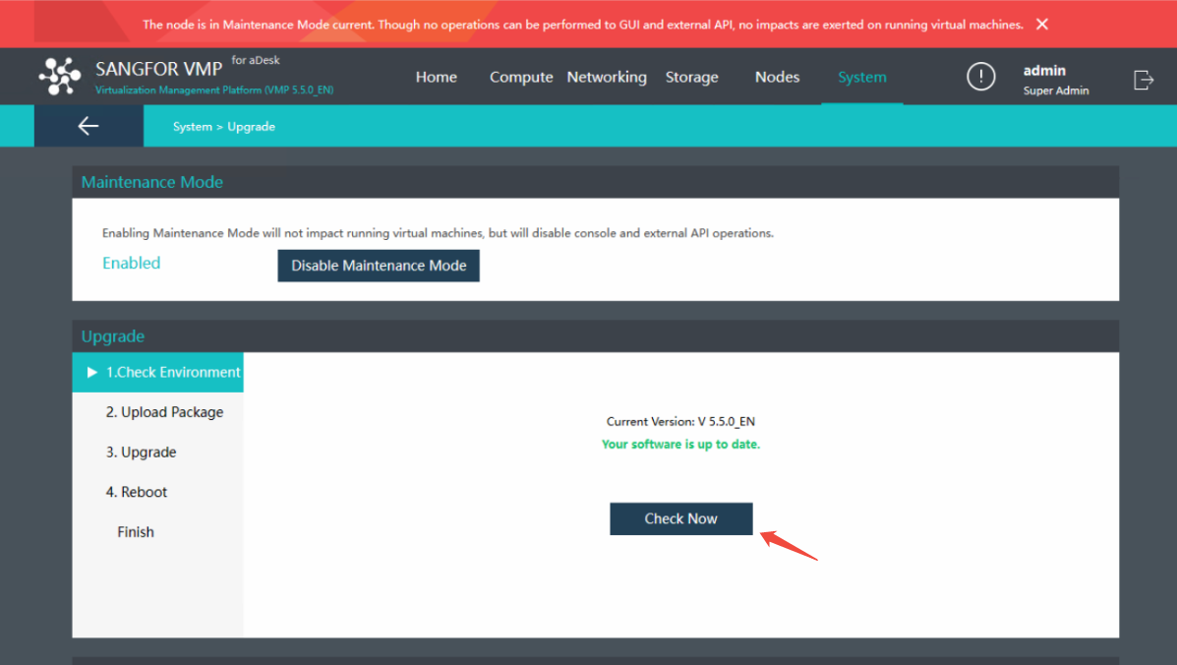Select step 1.Check Environment
This screenshot has width=1177, height=665.
coord(157,372)
